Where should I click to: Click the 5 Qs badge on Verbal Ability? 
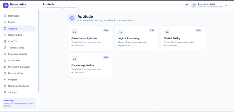pos(198,30)
